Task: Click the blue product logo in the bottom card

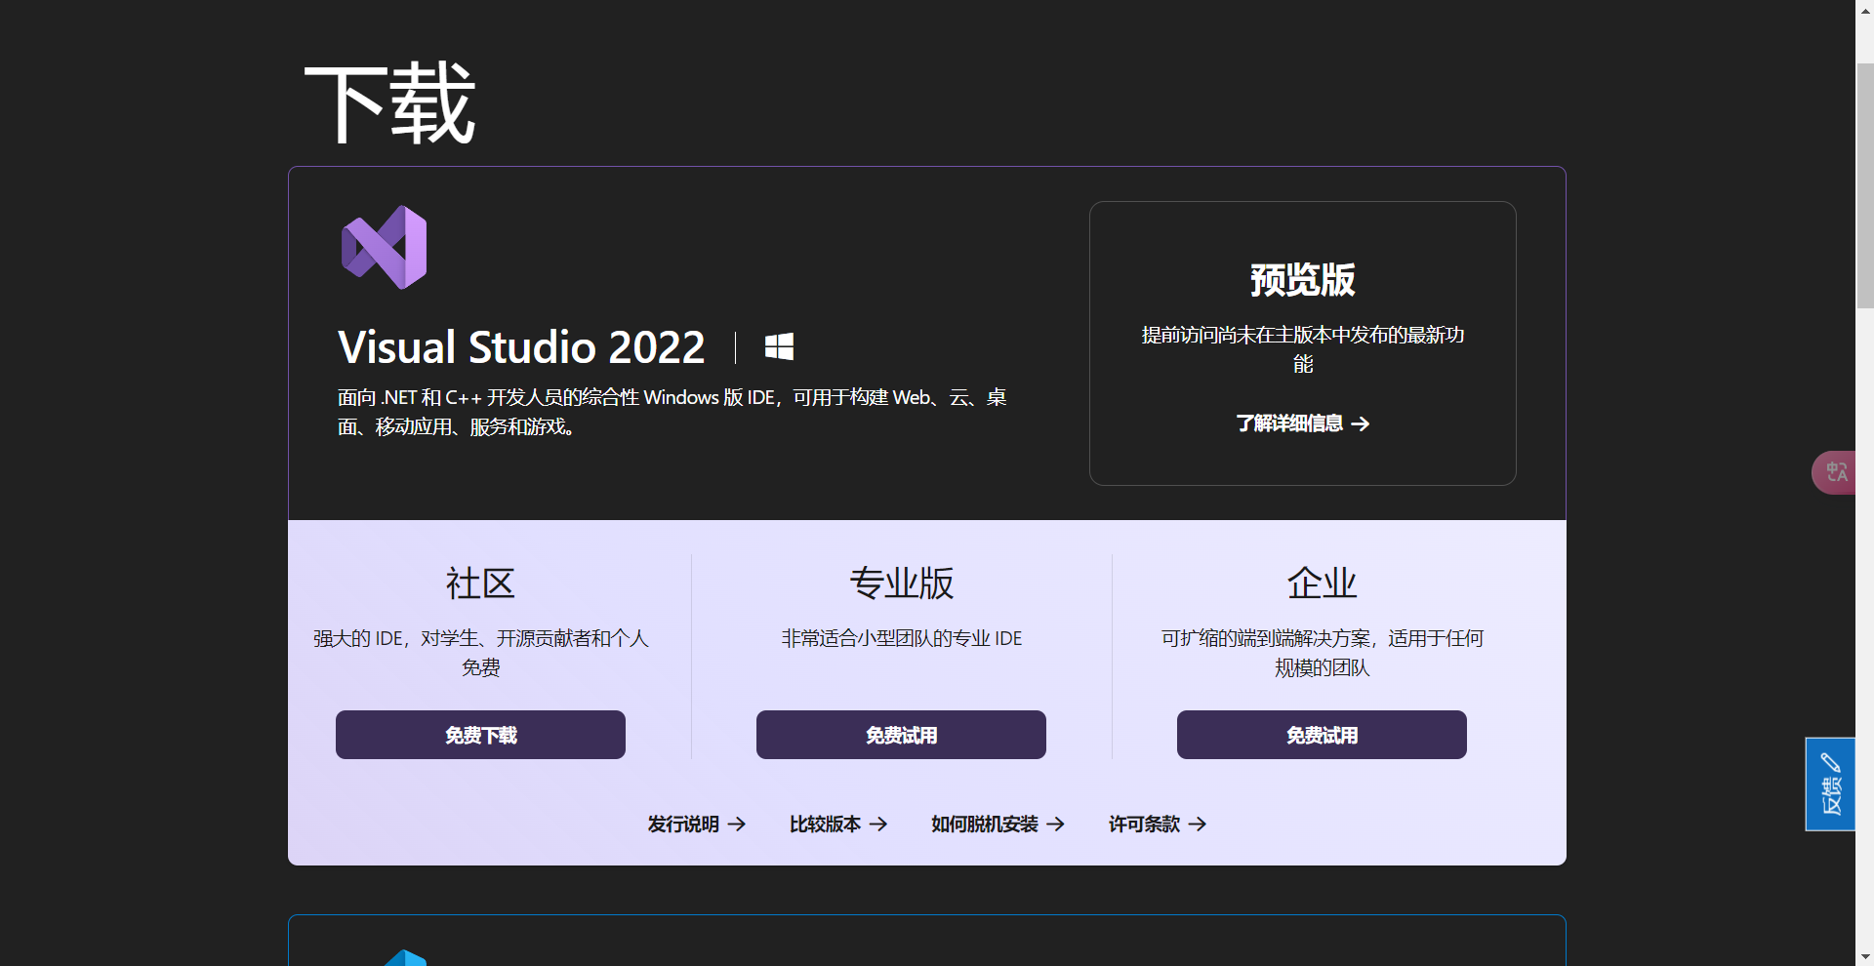Action: click(x=405, y=957)
